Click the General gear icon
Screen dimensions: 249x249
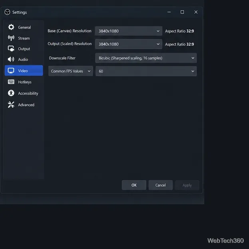[x=11, y=27]
